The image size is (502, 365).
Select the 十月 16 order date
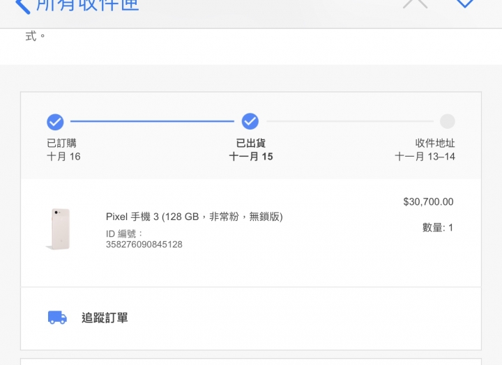click(x=63, y=157)
